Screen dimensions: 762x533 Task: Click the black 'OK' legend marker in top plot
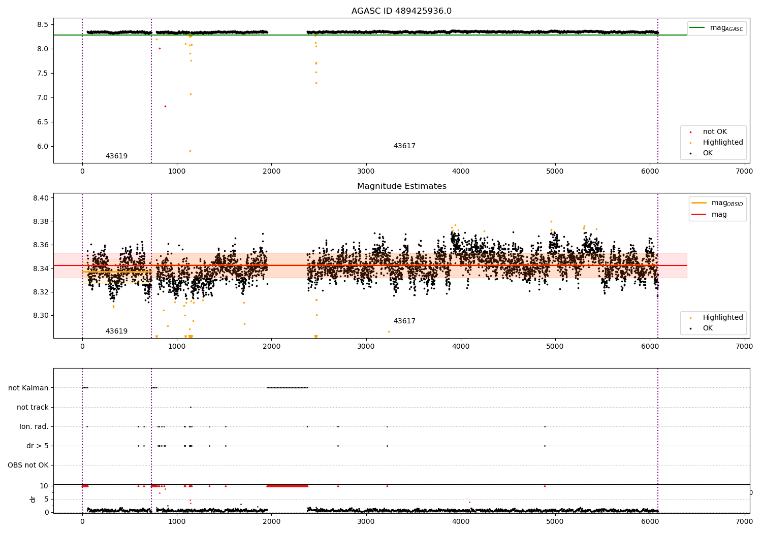(x=690, y=153)
